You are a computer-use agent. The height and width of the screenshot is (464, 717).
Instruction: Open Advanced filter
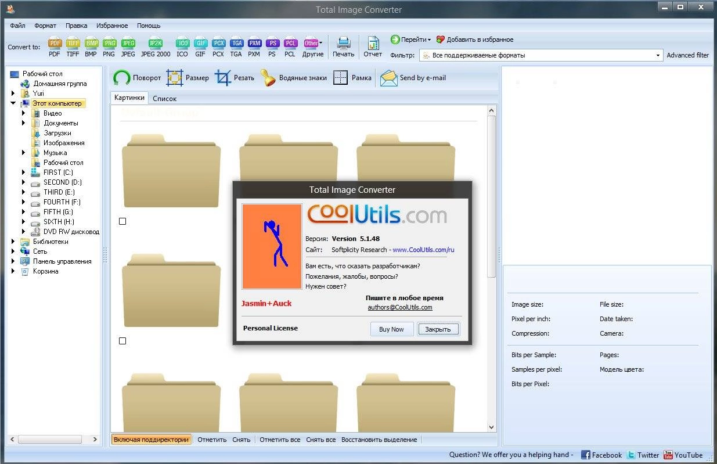[x=687, y=55]
